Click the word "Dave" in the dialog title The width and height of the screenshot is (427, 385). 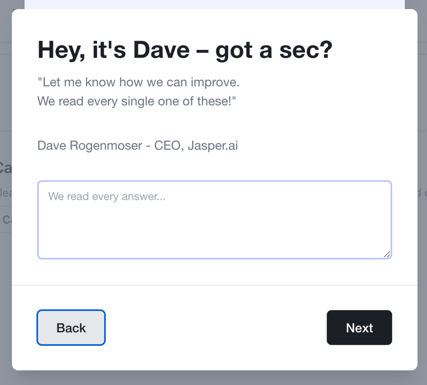pos(161,50)
